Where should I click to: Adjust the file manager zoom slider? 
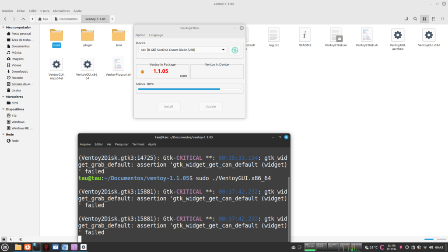(434, 239)
